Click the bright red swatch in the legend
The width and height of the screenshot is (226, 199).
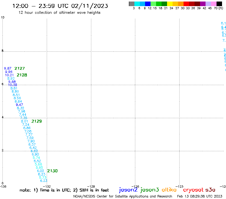pyautogui.click(x=186, y=4)
